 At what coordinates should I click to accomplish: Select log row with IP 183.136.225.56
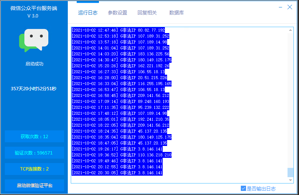coord(120,54)
